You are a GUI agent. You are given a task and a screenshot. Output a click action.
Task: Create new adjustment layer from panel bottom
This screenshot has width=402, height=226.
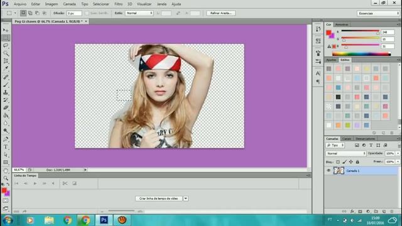(x=368, y=212)
